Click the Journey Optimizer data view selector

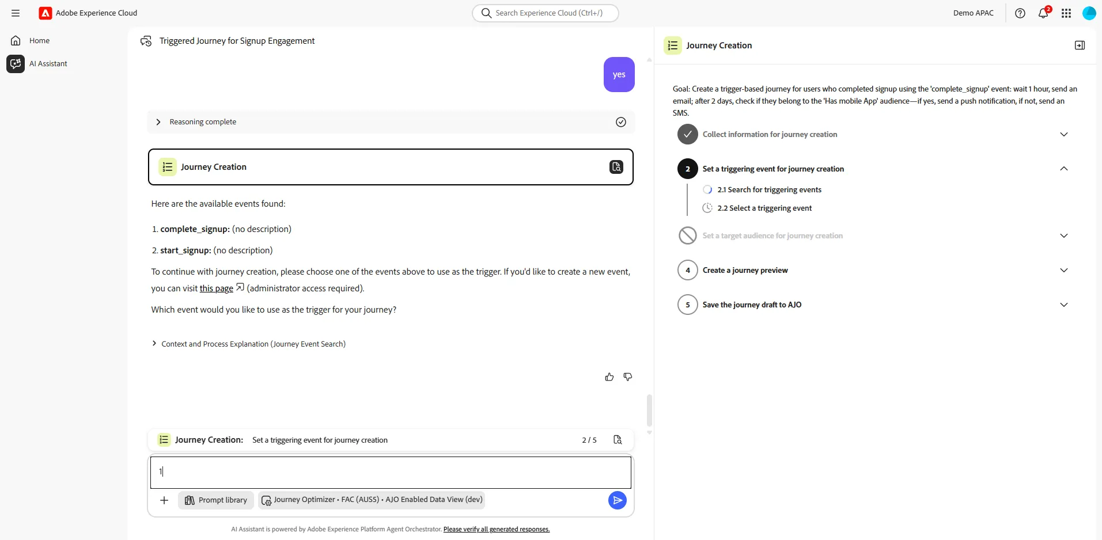coord(372,500)
